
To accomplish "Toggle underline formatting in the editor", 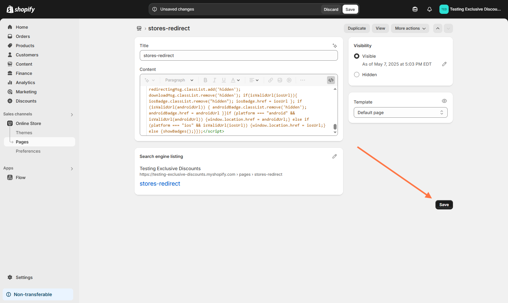I will tap(224, 80).
